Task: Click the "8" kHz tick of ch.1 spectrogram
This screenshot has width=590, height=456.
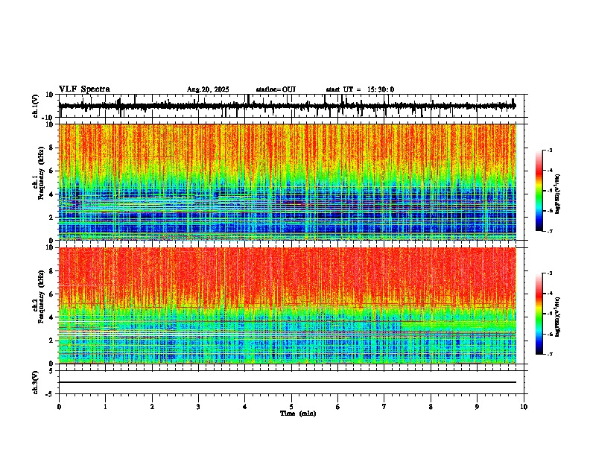Action: click(52, 148)
